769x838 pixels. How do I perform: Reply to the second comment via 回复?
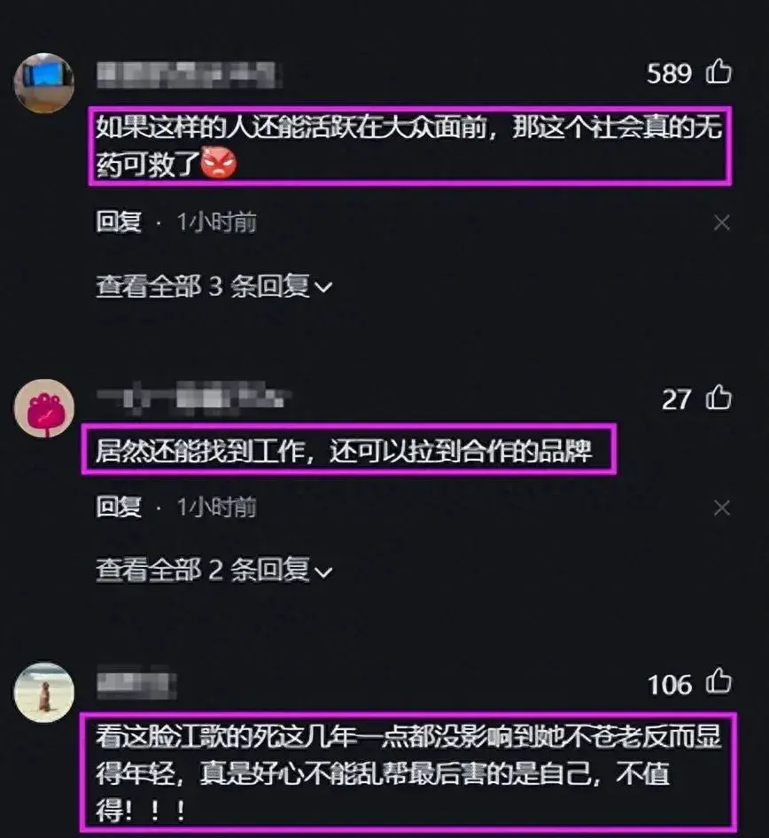coord(119,507)
